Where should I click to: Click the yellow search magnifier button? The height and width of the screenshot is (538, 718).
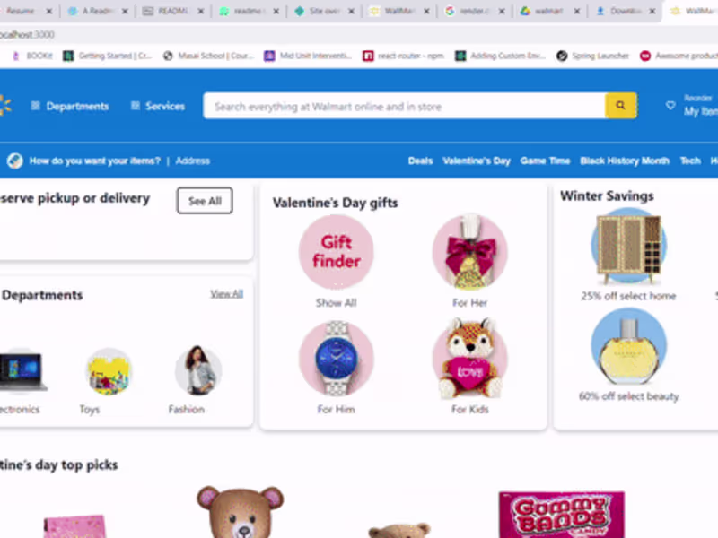pos(620,106)
